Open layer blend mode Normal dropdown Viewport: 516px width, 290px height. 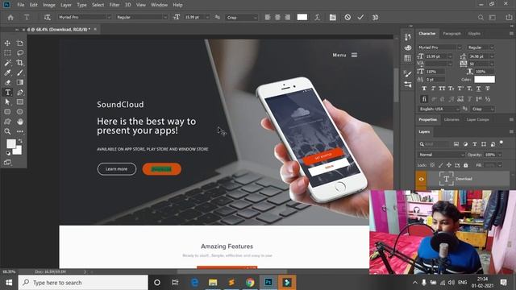pyautogui.click(x=441, y=155)
